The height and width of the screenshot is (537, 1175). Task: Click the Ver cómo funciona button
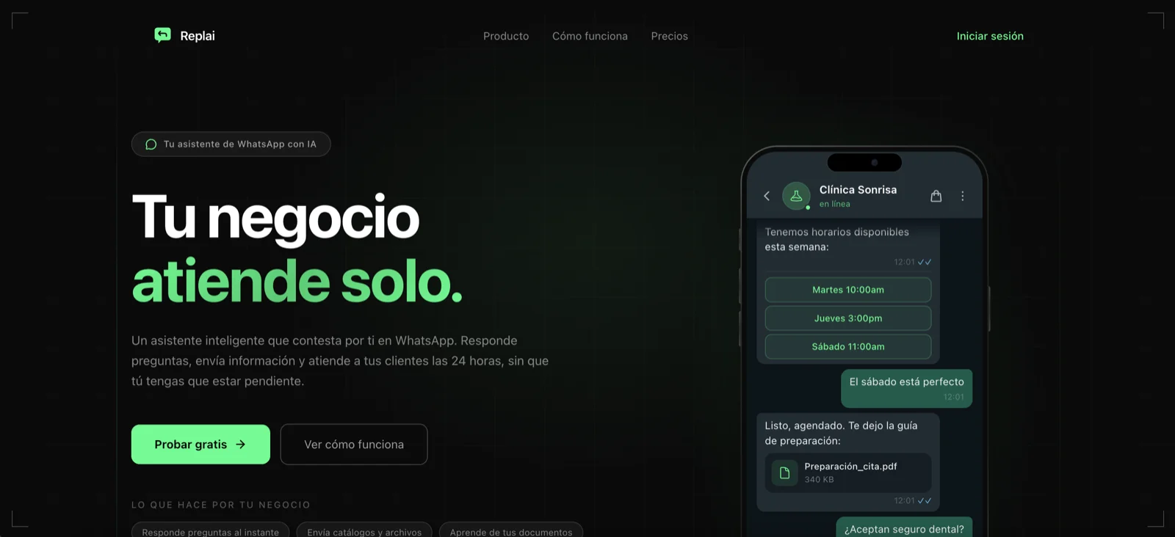point(354,445)
